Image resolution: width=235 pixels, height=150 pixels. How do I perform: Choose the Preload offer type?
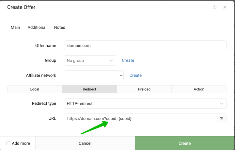144,89
